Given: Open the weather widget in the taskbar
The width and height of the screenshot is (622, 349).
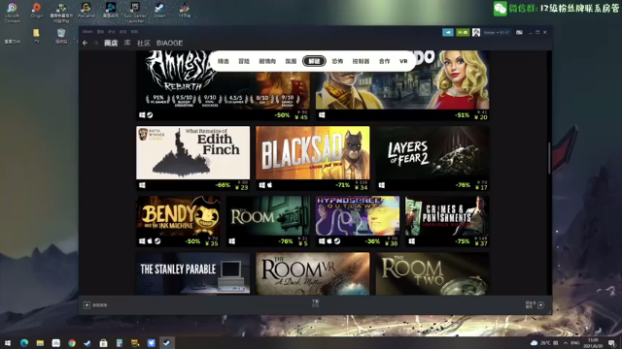Looking at the screenshot, I should click(x=540, y=342).
